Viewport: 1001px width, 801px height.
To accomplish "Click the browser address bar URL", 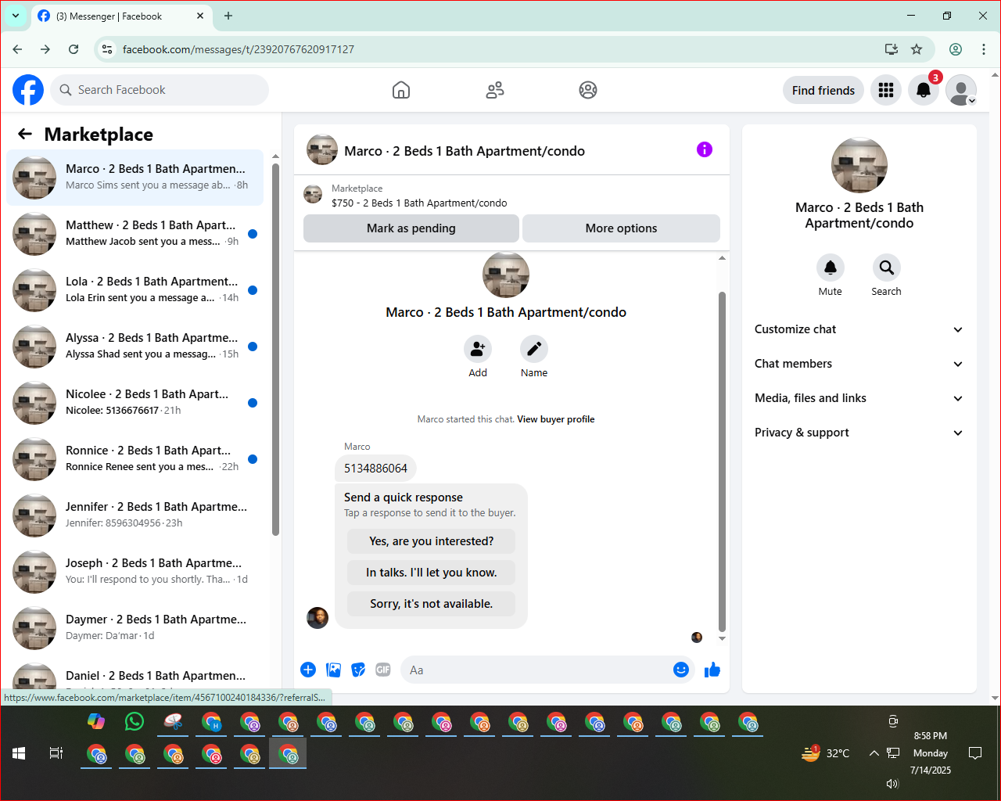I will pos(239,49).
